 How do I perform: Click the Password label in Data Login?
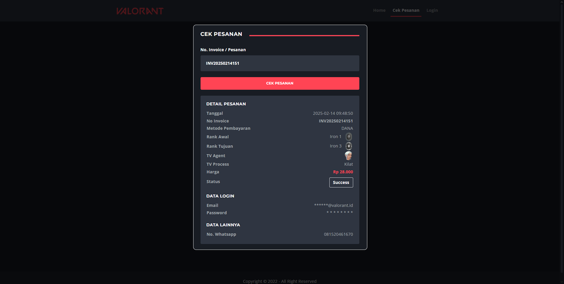pyautogui.click(x=216, y=213)
